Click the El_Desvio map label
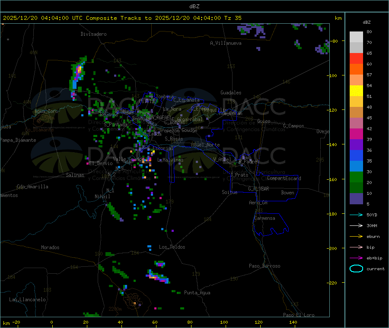Viewport: 389px width, 328px height. pyautogui.click(x=101, y=163)
